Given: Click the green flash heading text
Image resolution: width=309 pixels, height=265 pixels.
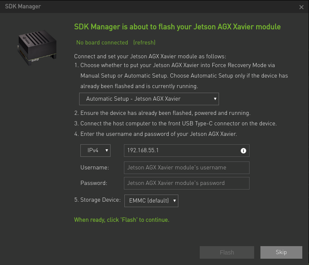Looking at the screenshot, I should [177, 27].
